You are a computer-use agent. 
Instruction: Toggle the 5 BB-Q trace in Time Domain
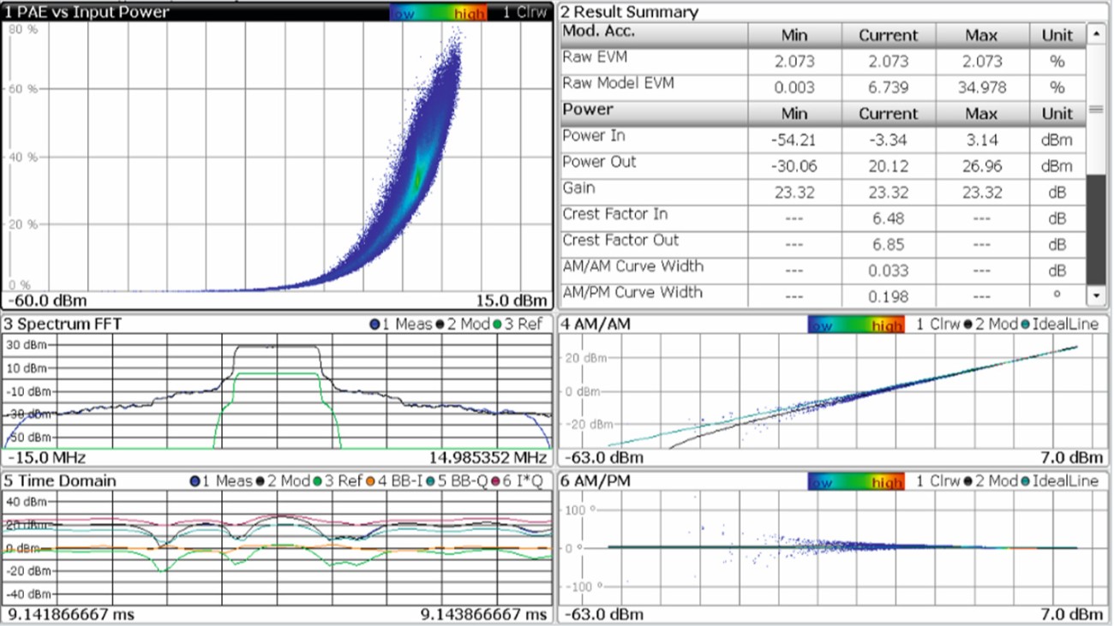click(x=429, y=480)
